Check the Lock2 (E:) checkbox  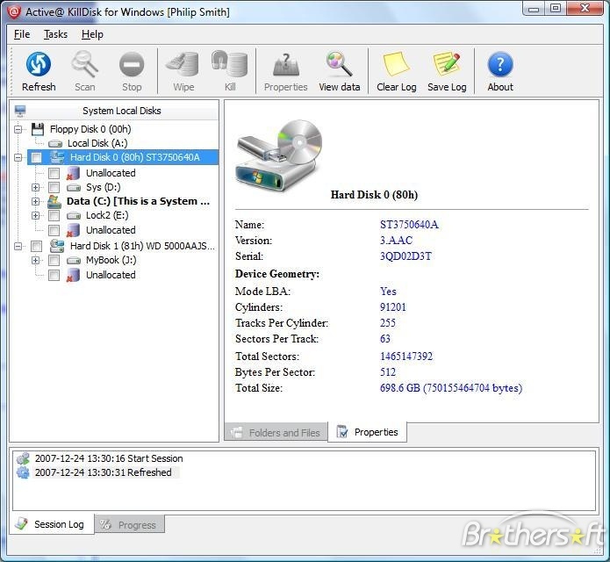[x=54, y=216]
